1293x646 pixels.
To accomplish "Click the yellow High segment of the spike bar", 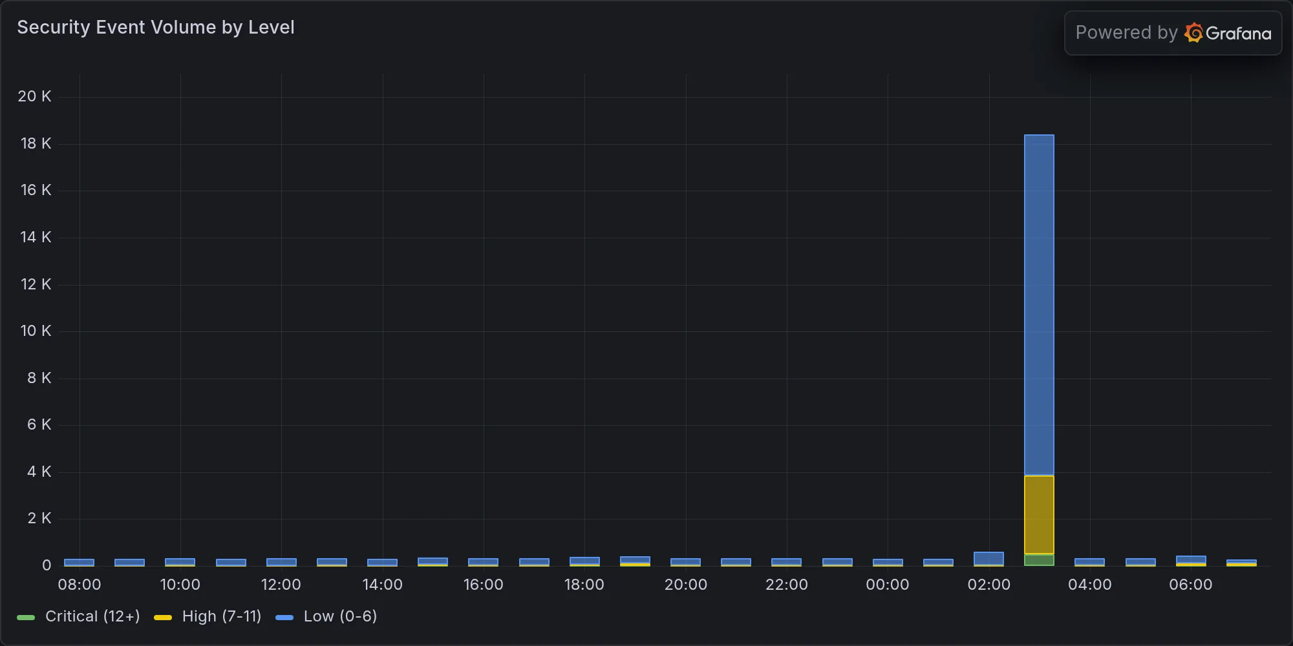I will (1039, 515).
